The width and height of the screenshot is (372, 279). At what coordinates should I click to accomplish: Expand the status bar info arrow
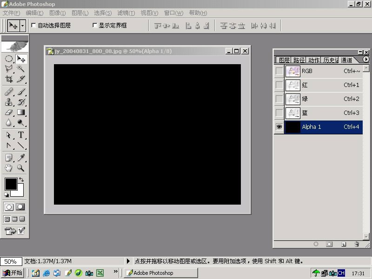click(128, 261)
